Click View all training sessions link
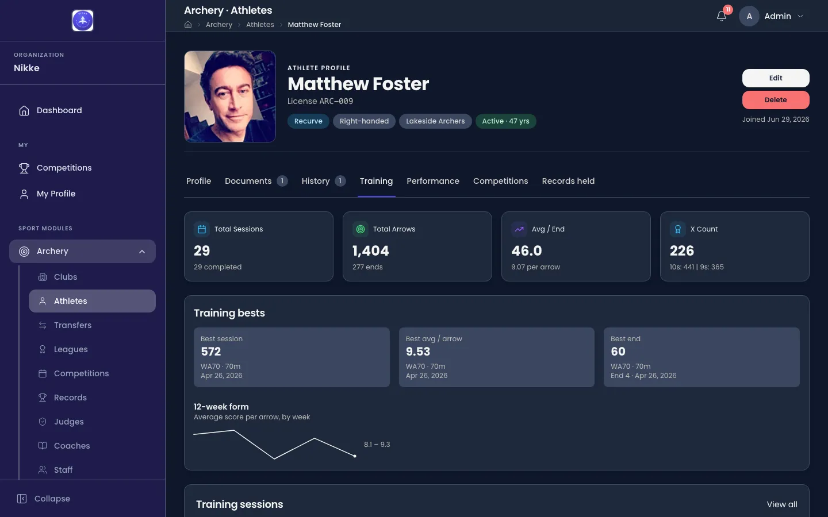 pyautogui.click(x=782, y=504)
